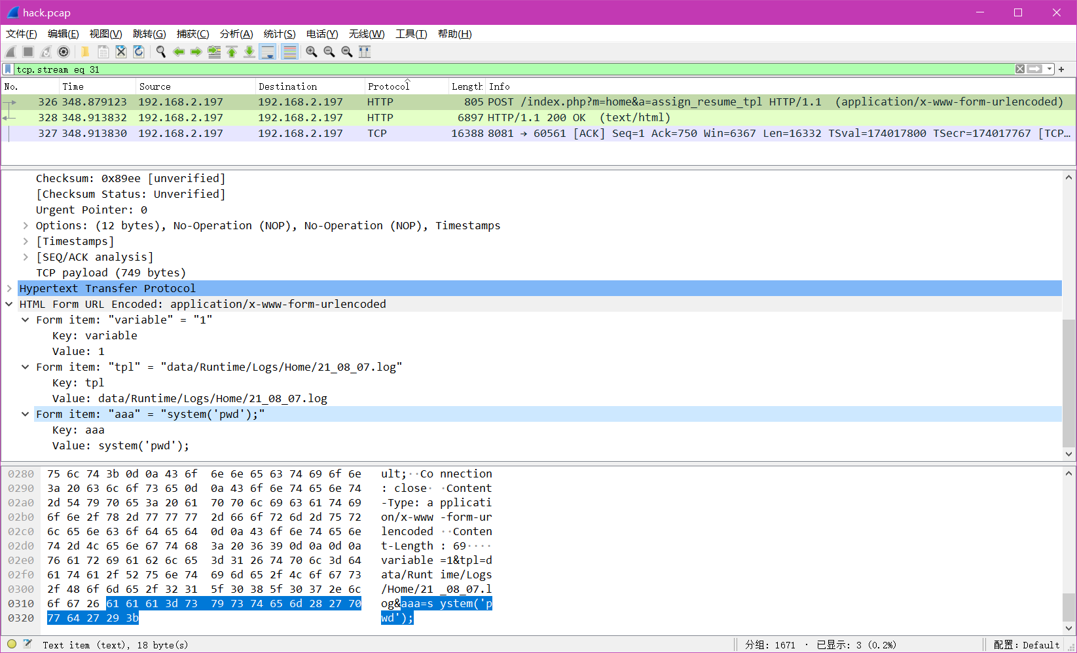Save the capture file icon
The image size is (1077, 653).
[103, 52]
